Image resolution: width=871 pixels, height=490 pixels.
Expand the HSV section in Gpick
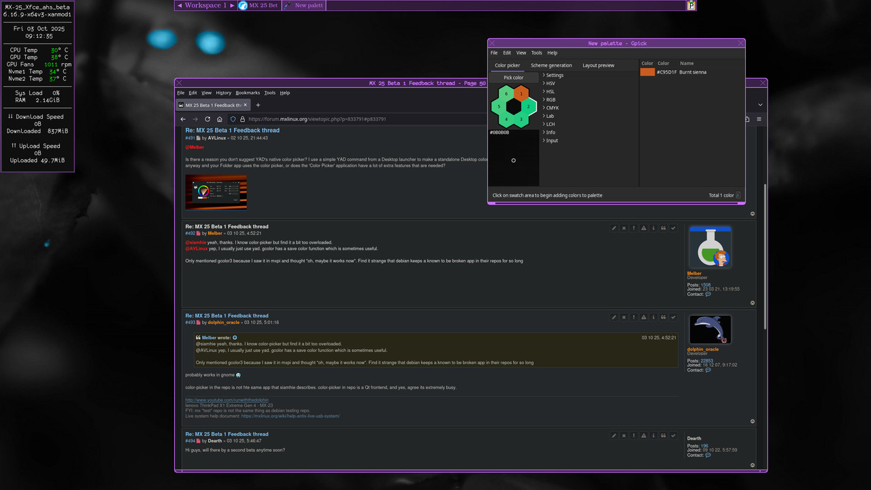coord(548,84)
